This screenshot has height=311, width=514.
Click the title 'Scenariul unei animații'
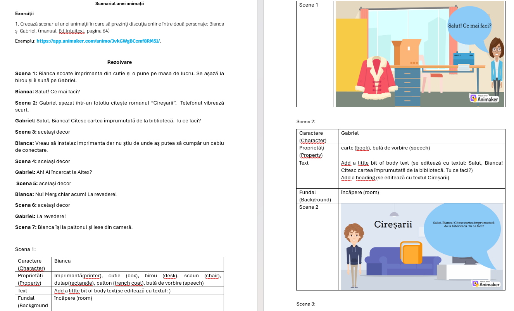pos(119,3)
